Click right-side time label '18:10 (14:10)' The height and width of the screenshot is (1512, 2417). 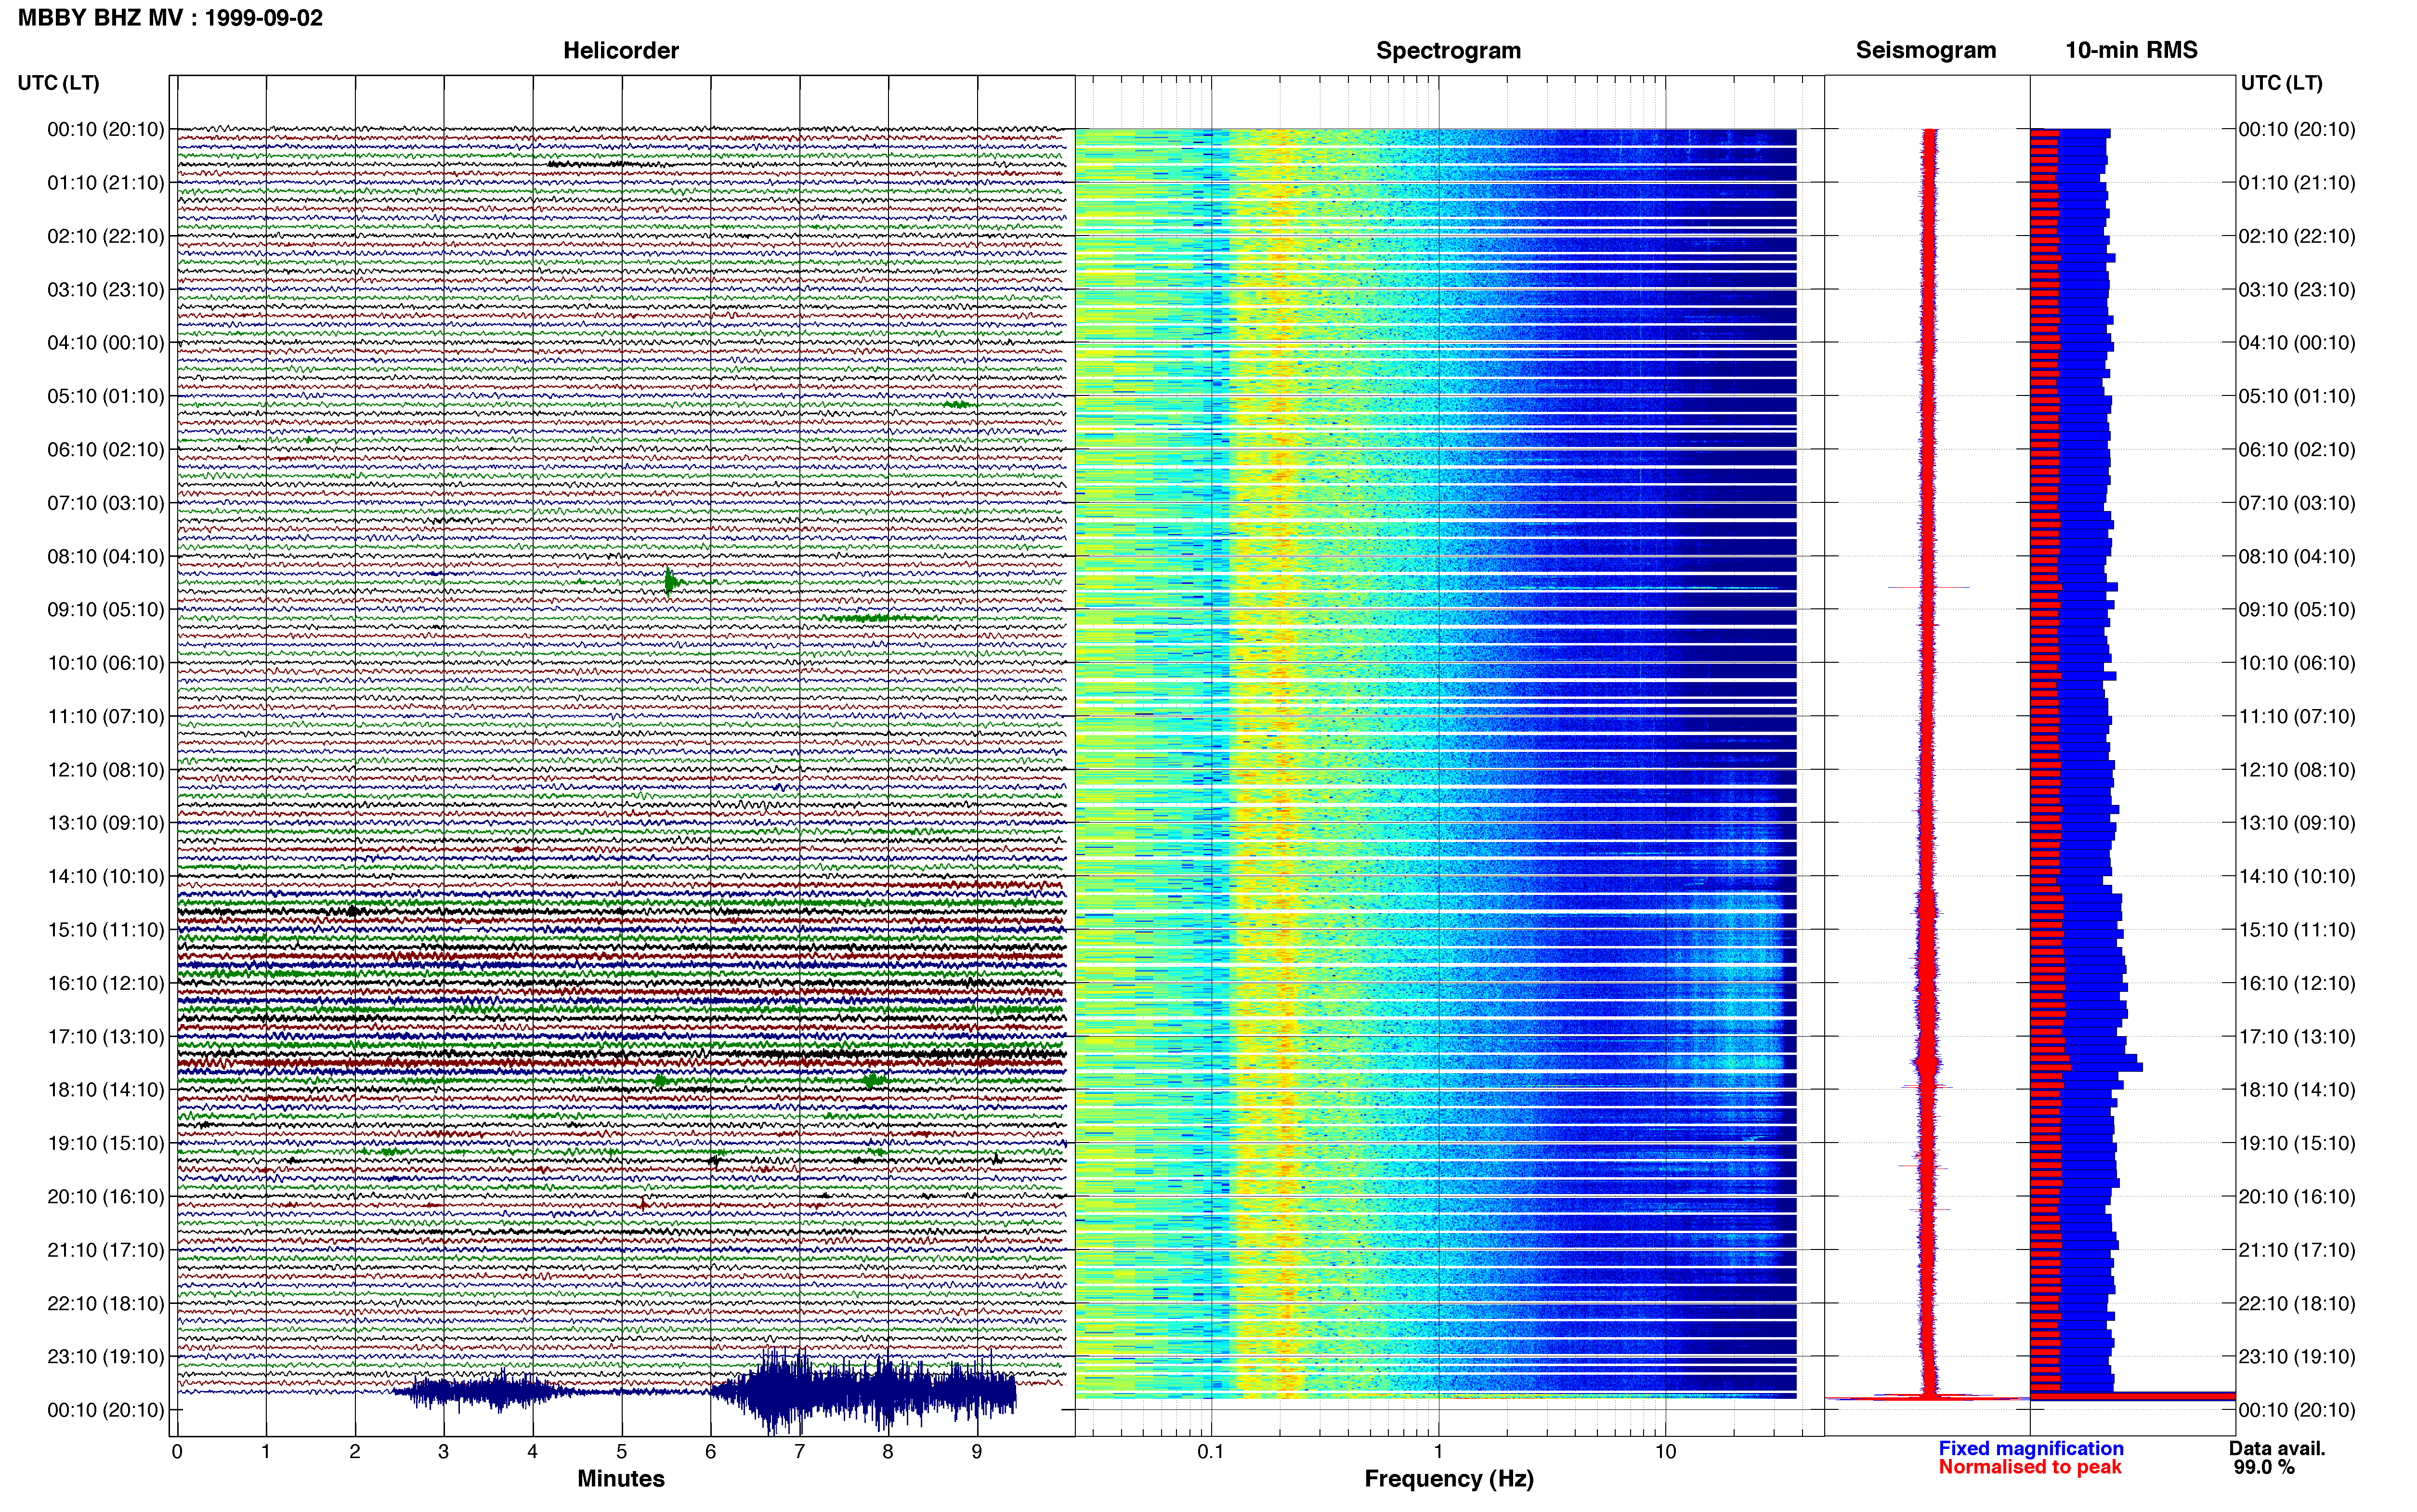point(2297,1090)
